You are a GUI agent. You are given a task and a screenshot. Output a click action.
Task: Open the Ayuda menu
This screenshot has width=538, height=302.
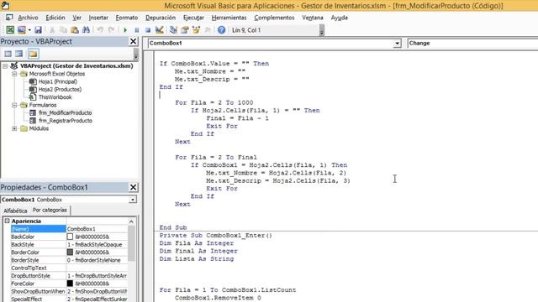[339, 18]
